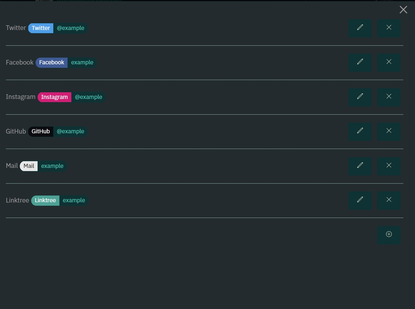Image resolution: width=415 pixels, height=309 pixels.
Task: Open the Twitter @example badge link
Action: pos(58,28)
